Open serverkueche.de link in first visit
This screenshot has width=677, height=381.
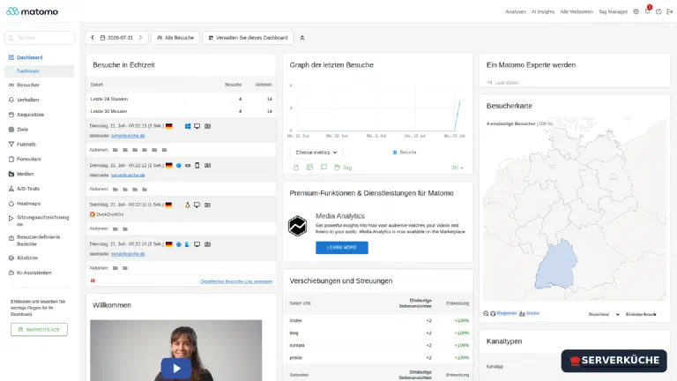point(128,136)
